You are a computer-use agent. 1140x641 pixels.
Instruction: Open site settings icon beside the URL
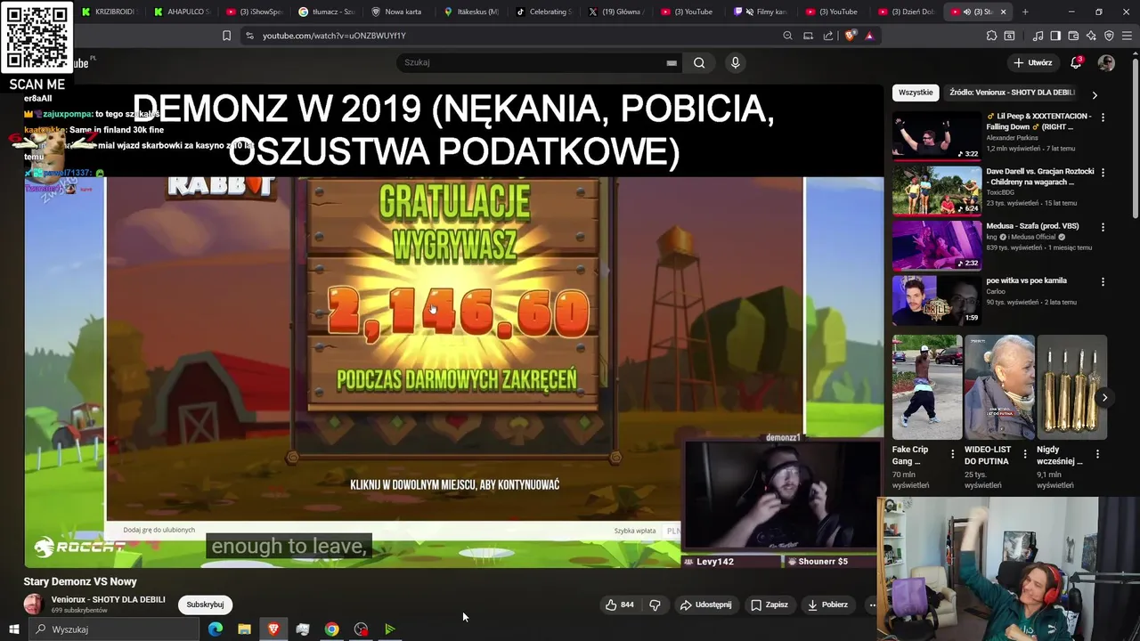(x=249, y=36)
